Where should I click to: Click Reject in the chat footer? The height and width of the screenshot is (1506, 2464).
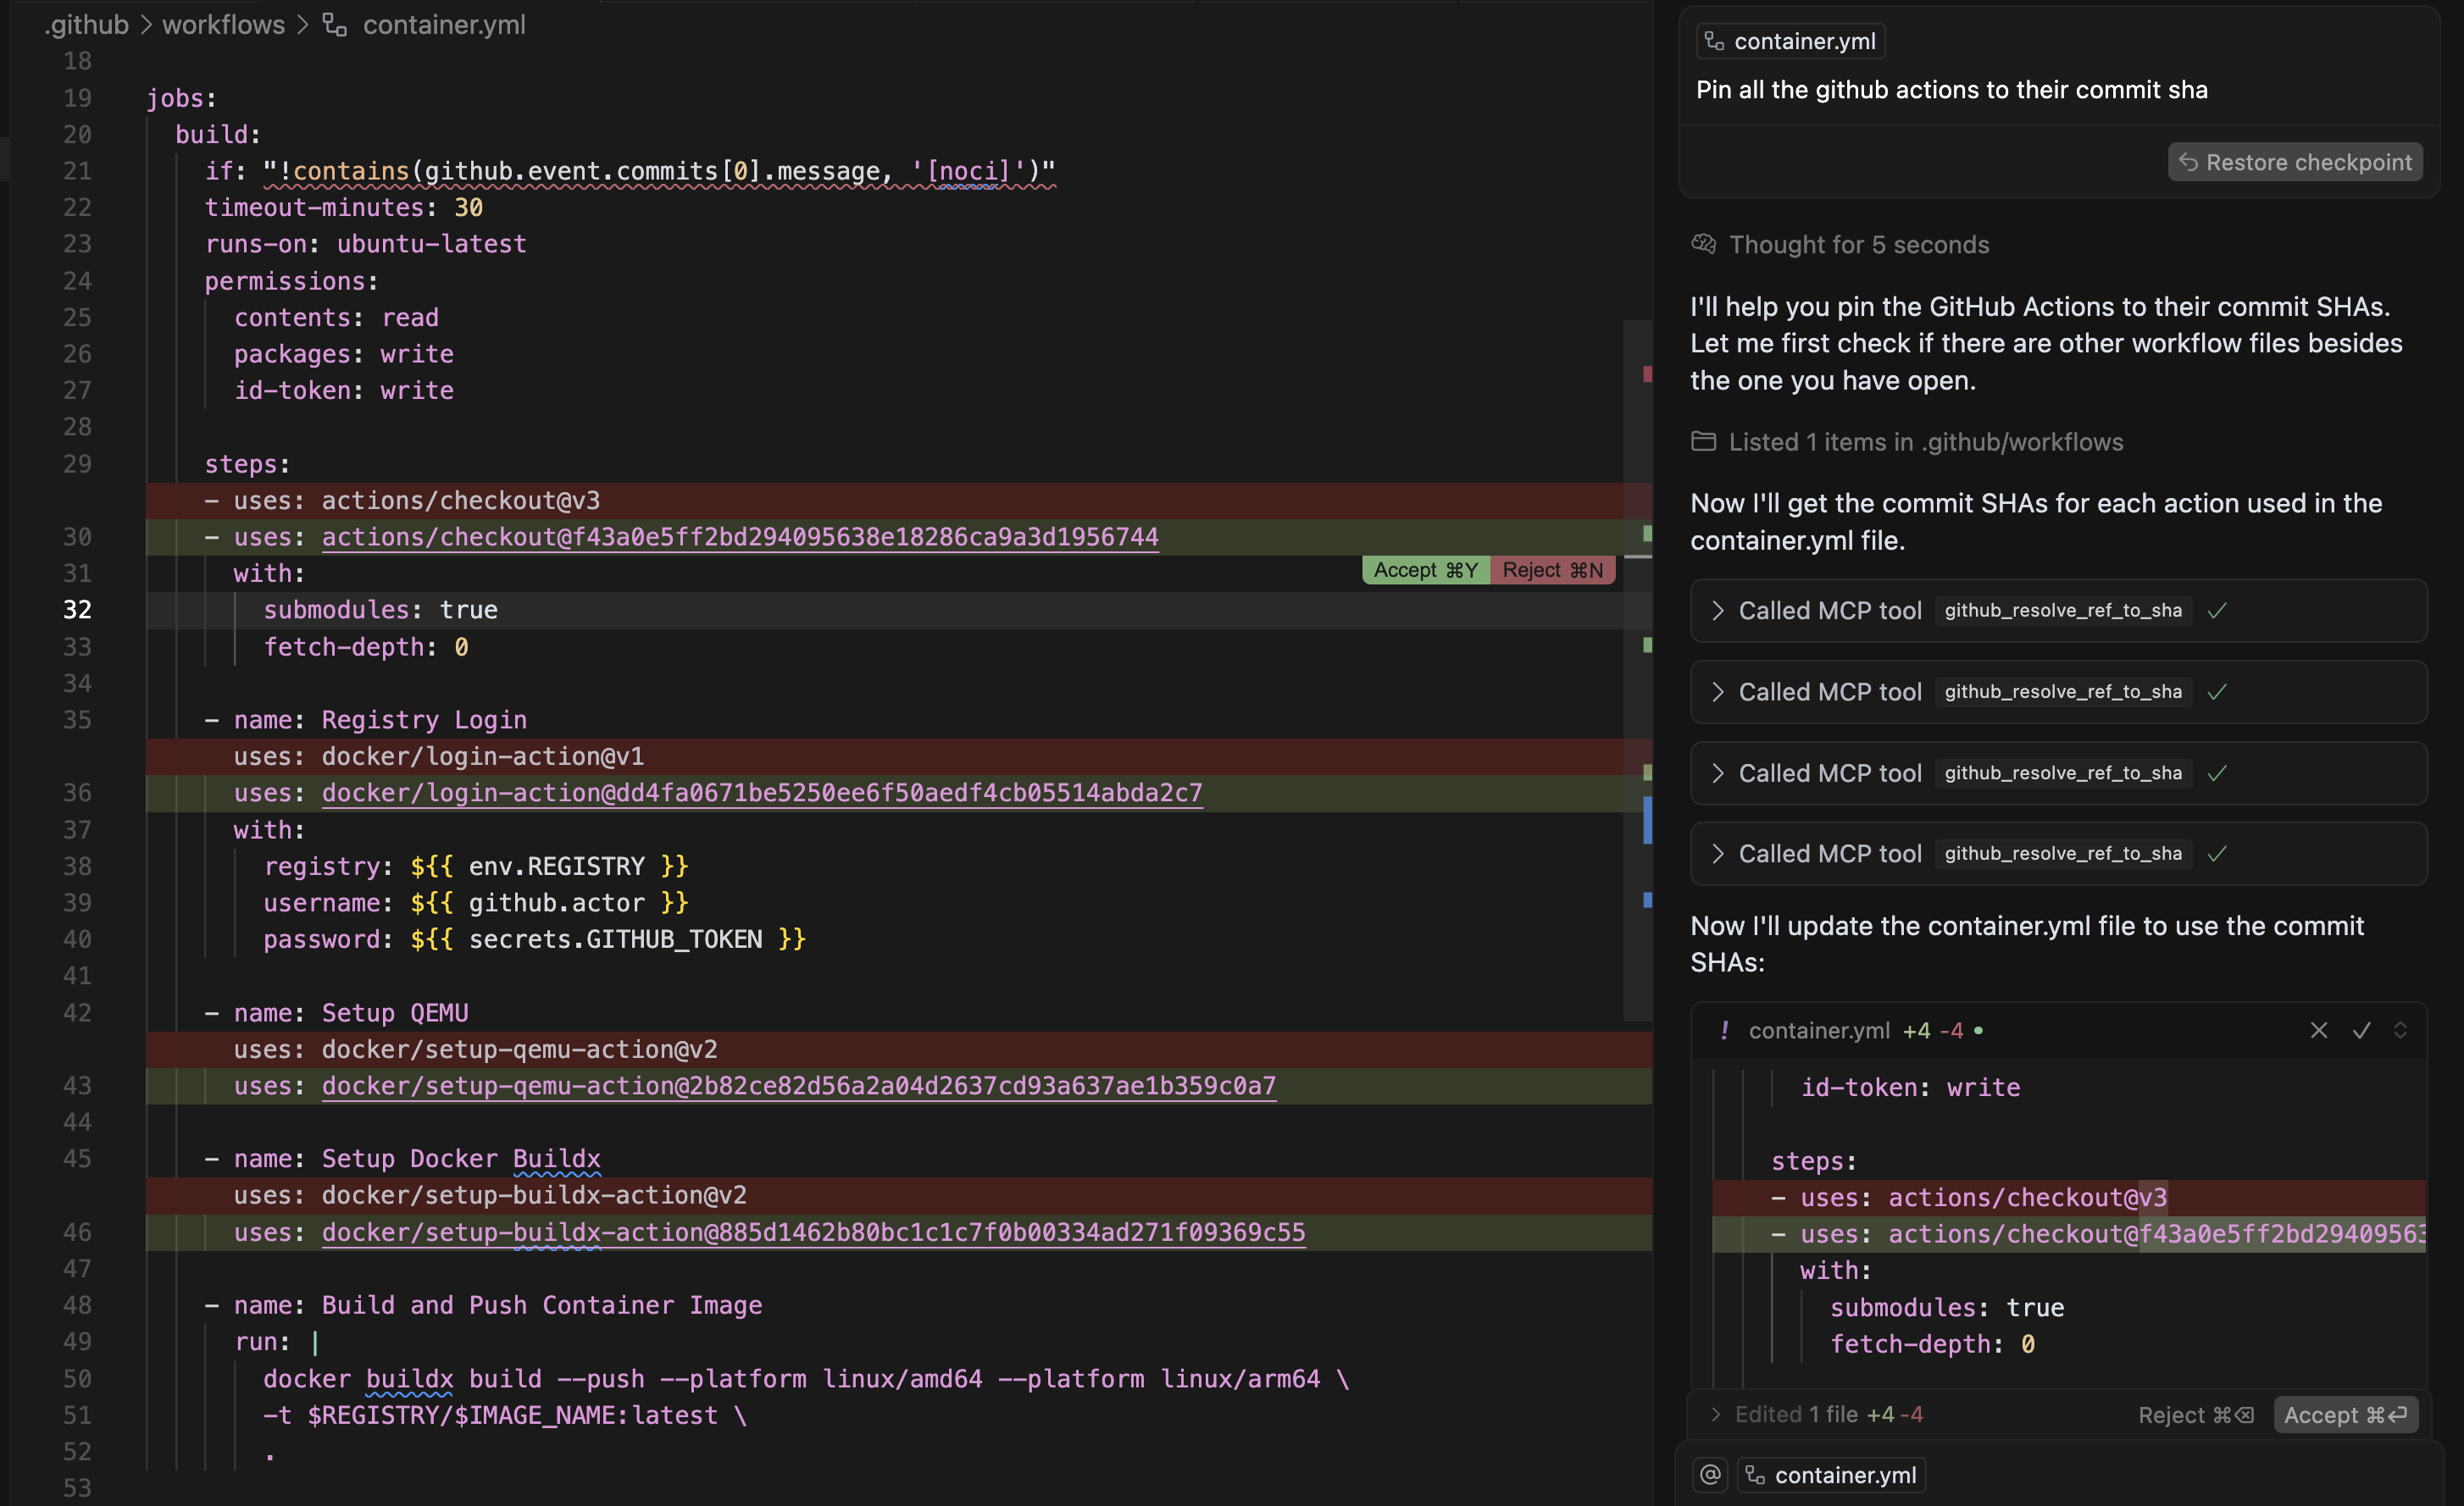[2195, 1414]
